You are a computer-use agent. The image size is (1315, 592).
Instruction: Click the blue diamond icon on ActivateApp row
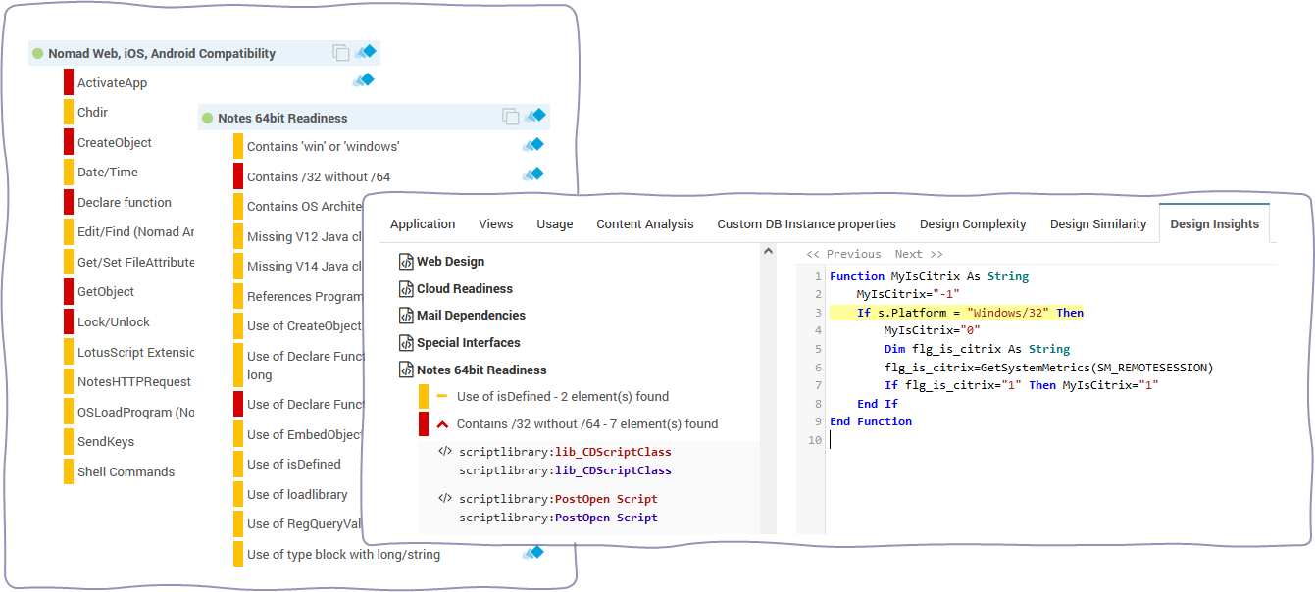click(x=364, y=80)
